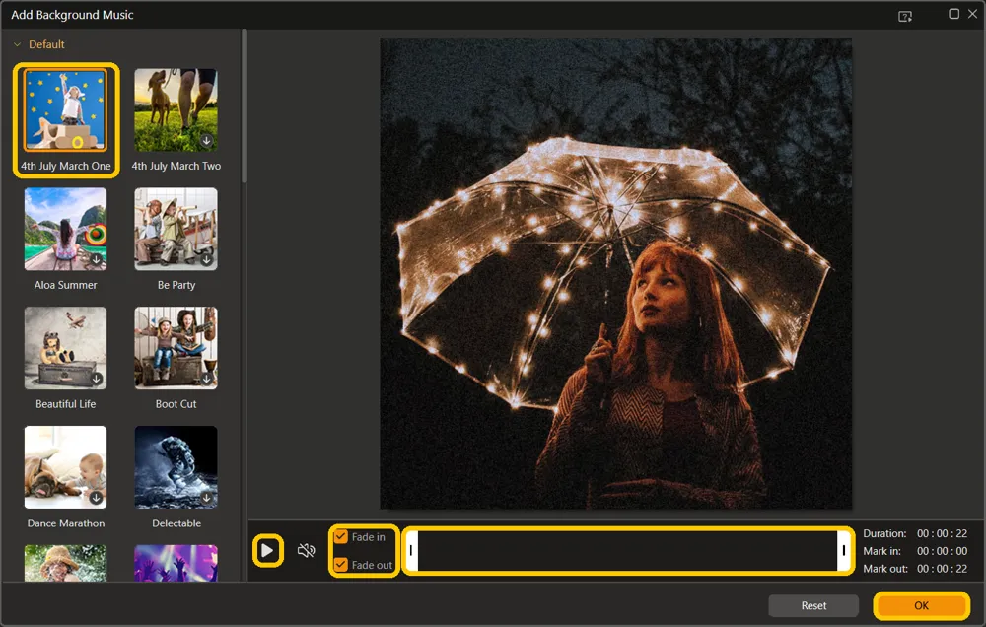Click the '4th July March One' label
Image resolution: width=986 pixels, height=627 pixels.
(65, 166)
